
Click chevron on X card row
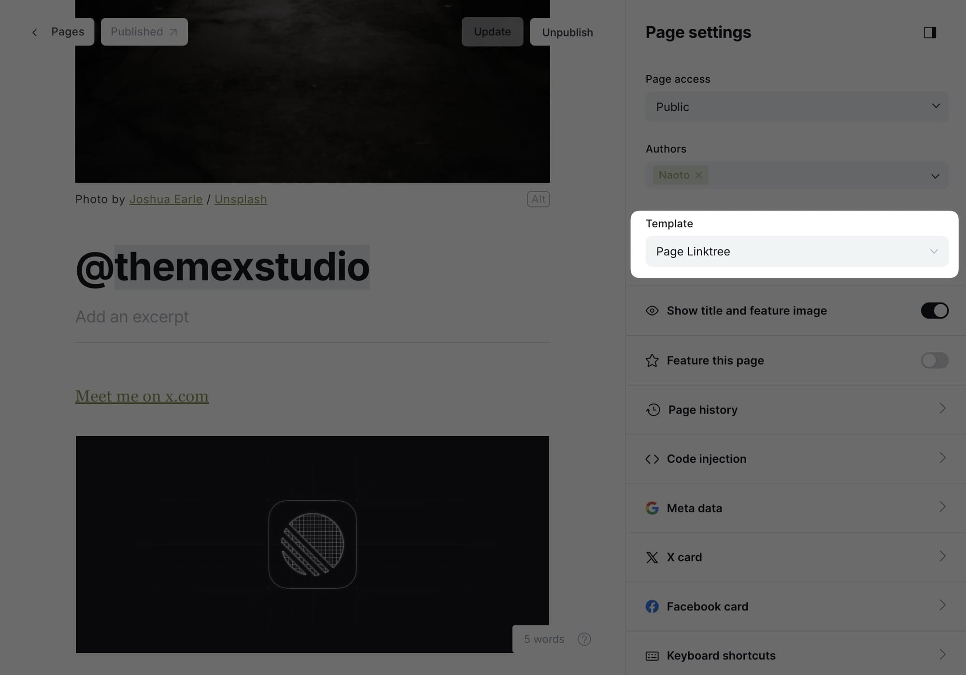942,556
